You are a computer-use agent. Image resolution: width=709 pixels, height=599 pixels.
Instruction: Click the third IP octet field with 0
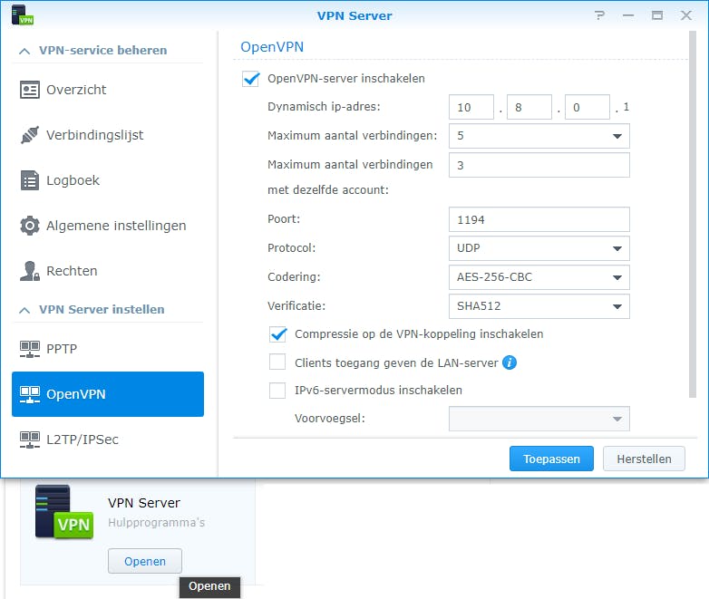coord(588,107)
